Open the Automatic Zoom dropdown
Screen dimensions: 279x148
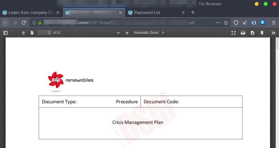click(149, 33)
